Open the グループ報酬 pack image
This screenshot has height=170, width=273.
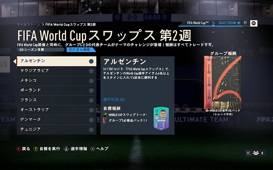pos(223,82)
